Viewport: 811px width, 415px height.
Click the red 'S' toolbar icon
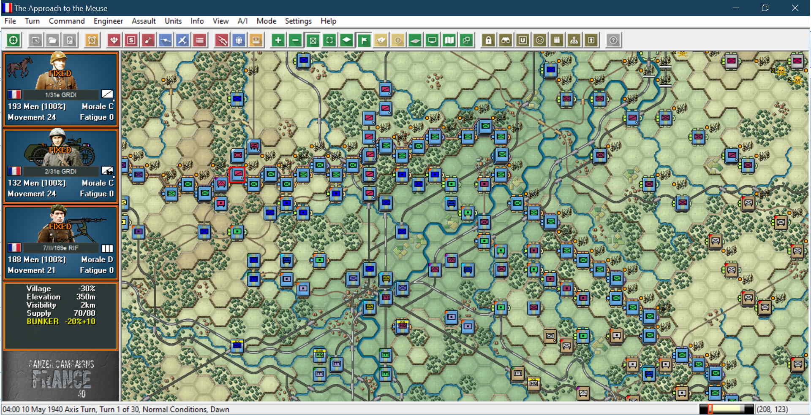131,40
